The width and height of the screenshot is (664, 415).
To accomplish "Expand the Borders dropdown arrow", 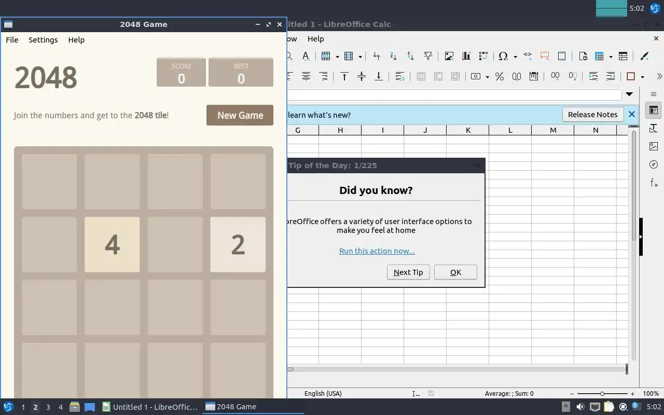I will click(x=642, y=76).
